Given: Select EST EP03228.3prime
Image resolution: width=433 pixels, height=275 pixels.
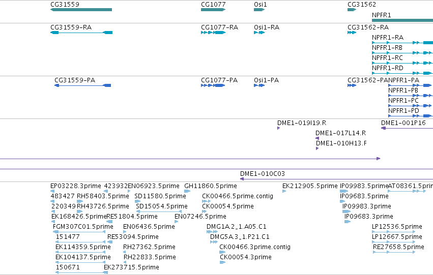Looking at the screenshot, I should [52, 191].
